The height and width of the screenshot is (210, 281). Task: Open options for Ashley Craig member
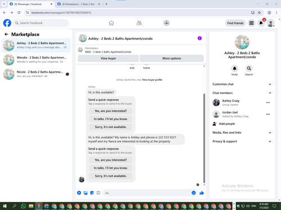point(268,102)
